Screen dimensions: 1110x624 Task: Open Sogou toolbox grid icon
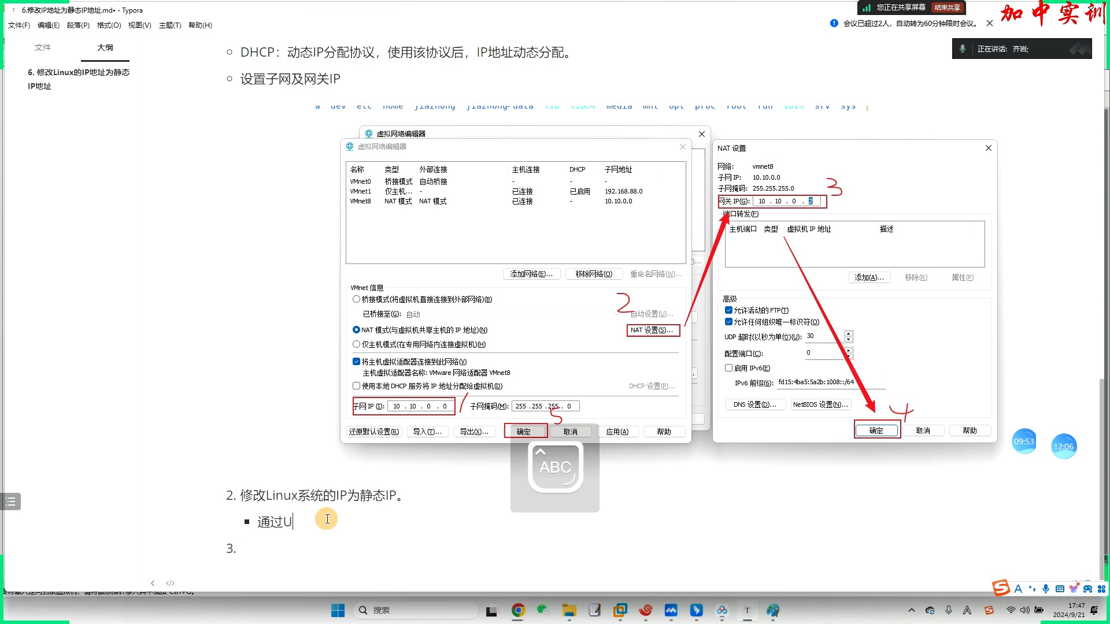coord(1101,589)
